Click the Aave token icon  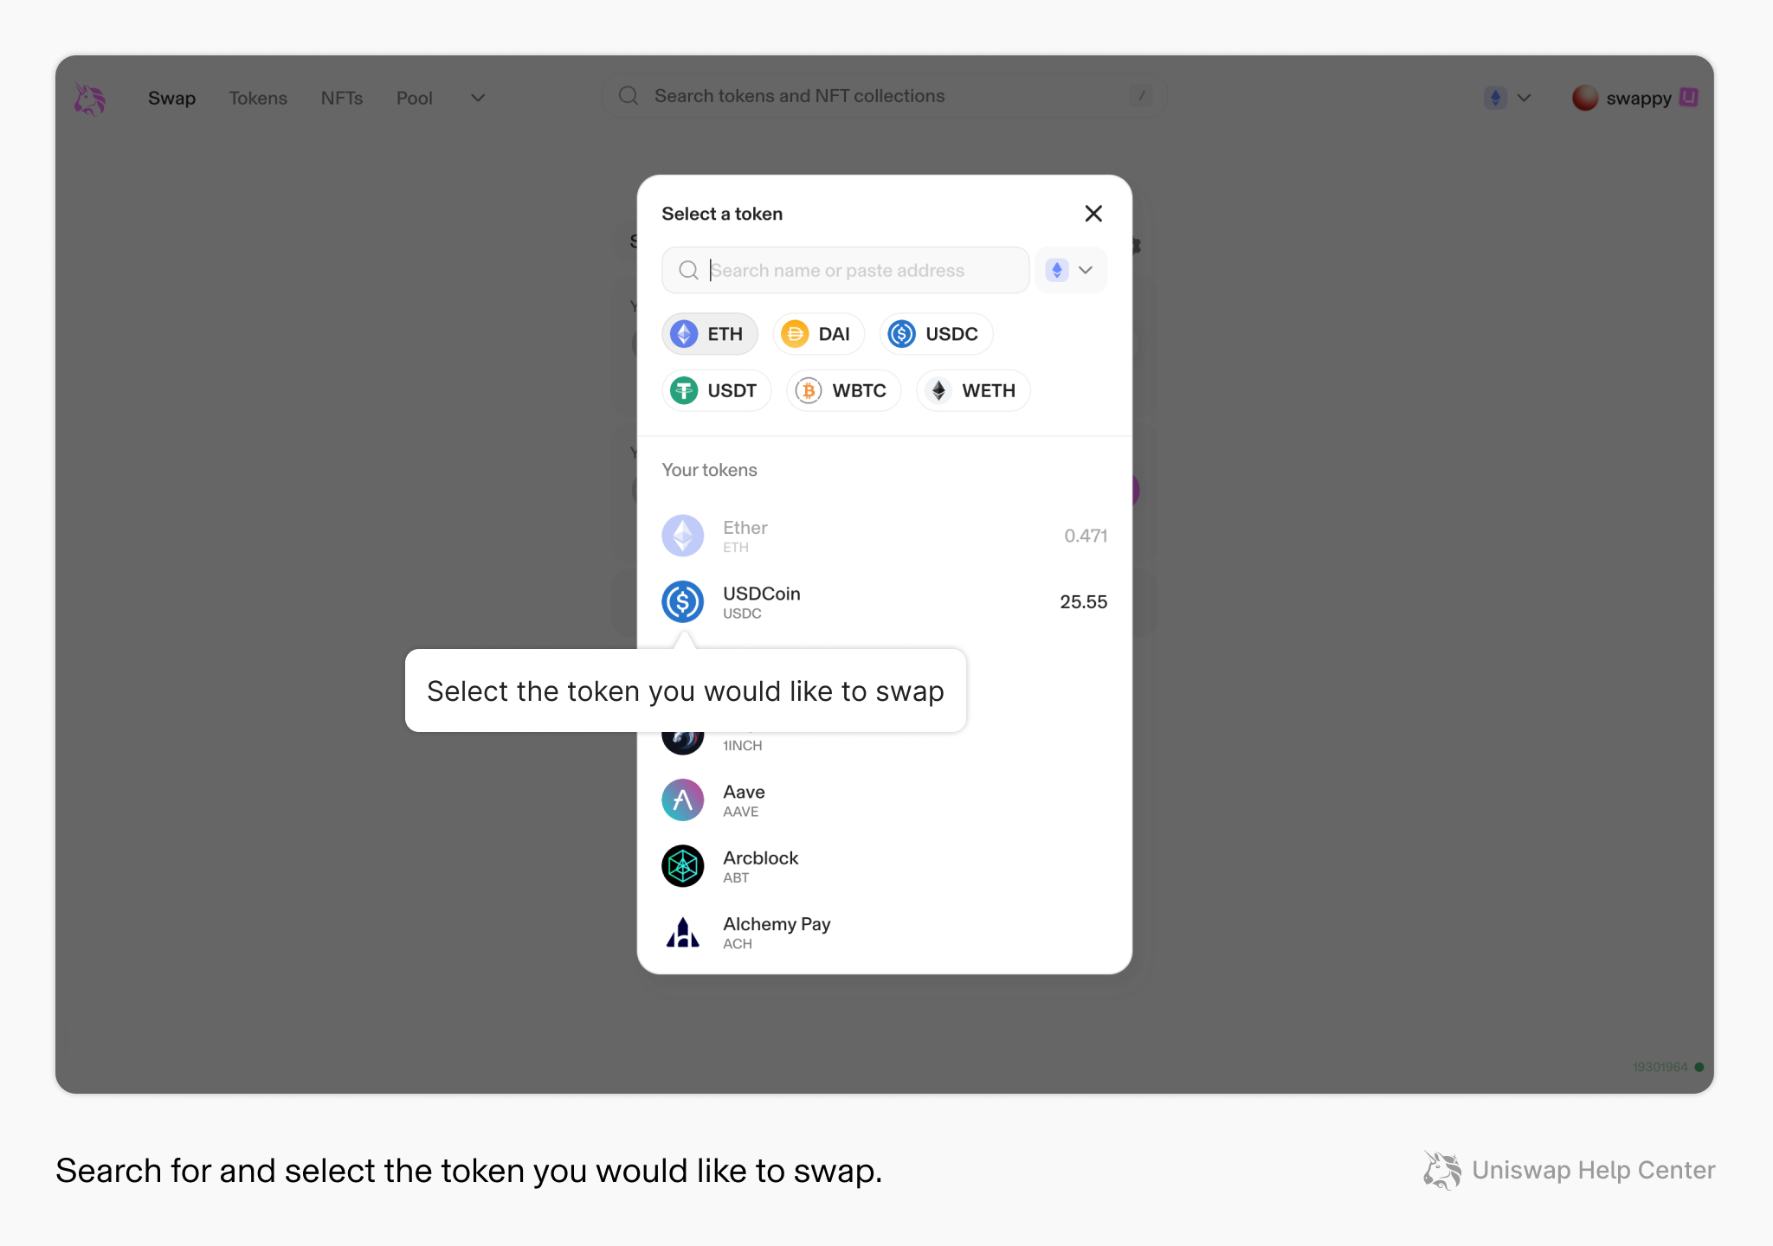(683, 800)
